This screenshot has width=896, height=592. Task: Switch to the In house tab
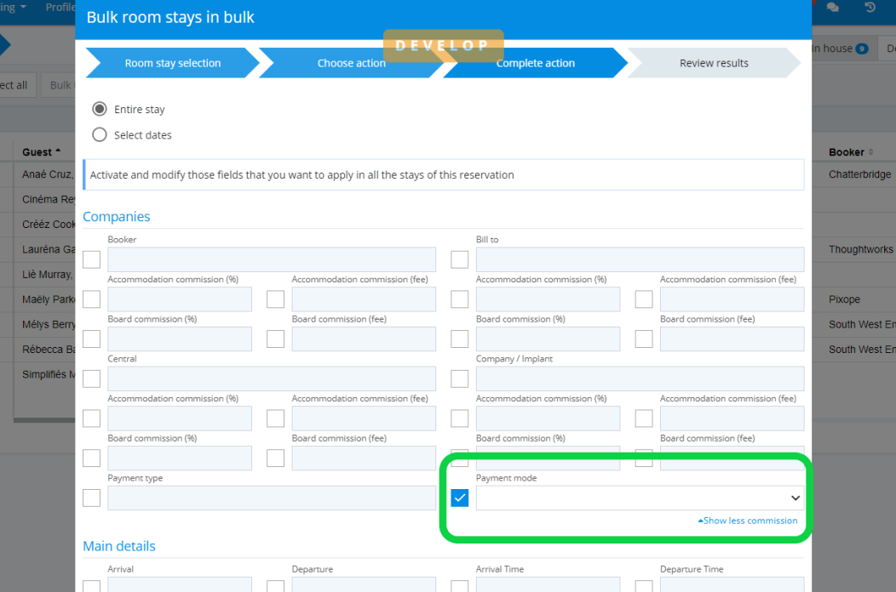click(838, 48)
